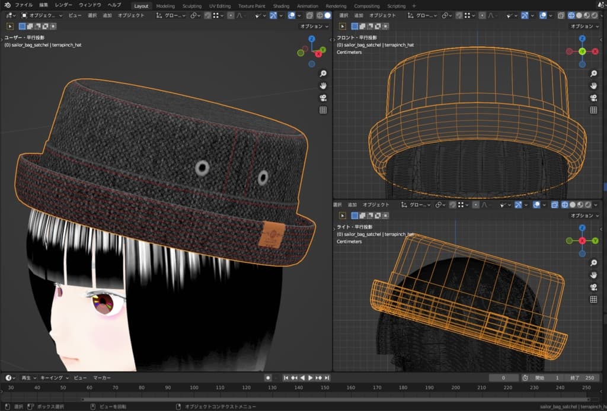607x411 pixels.
Task: Click the camera view icon in the main viewport
Action: pyautogui.click(x=323, y=98)
